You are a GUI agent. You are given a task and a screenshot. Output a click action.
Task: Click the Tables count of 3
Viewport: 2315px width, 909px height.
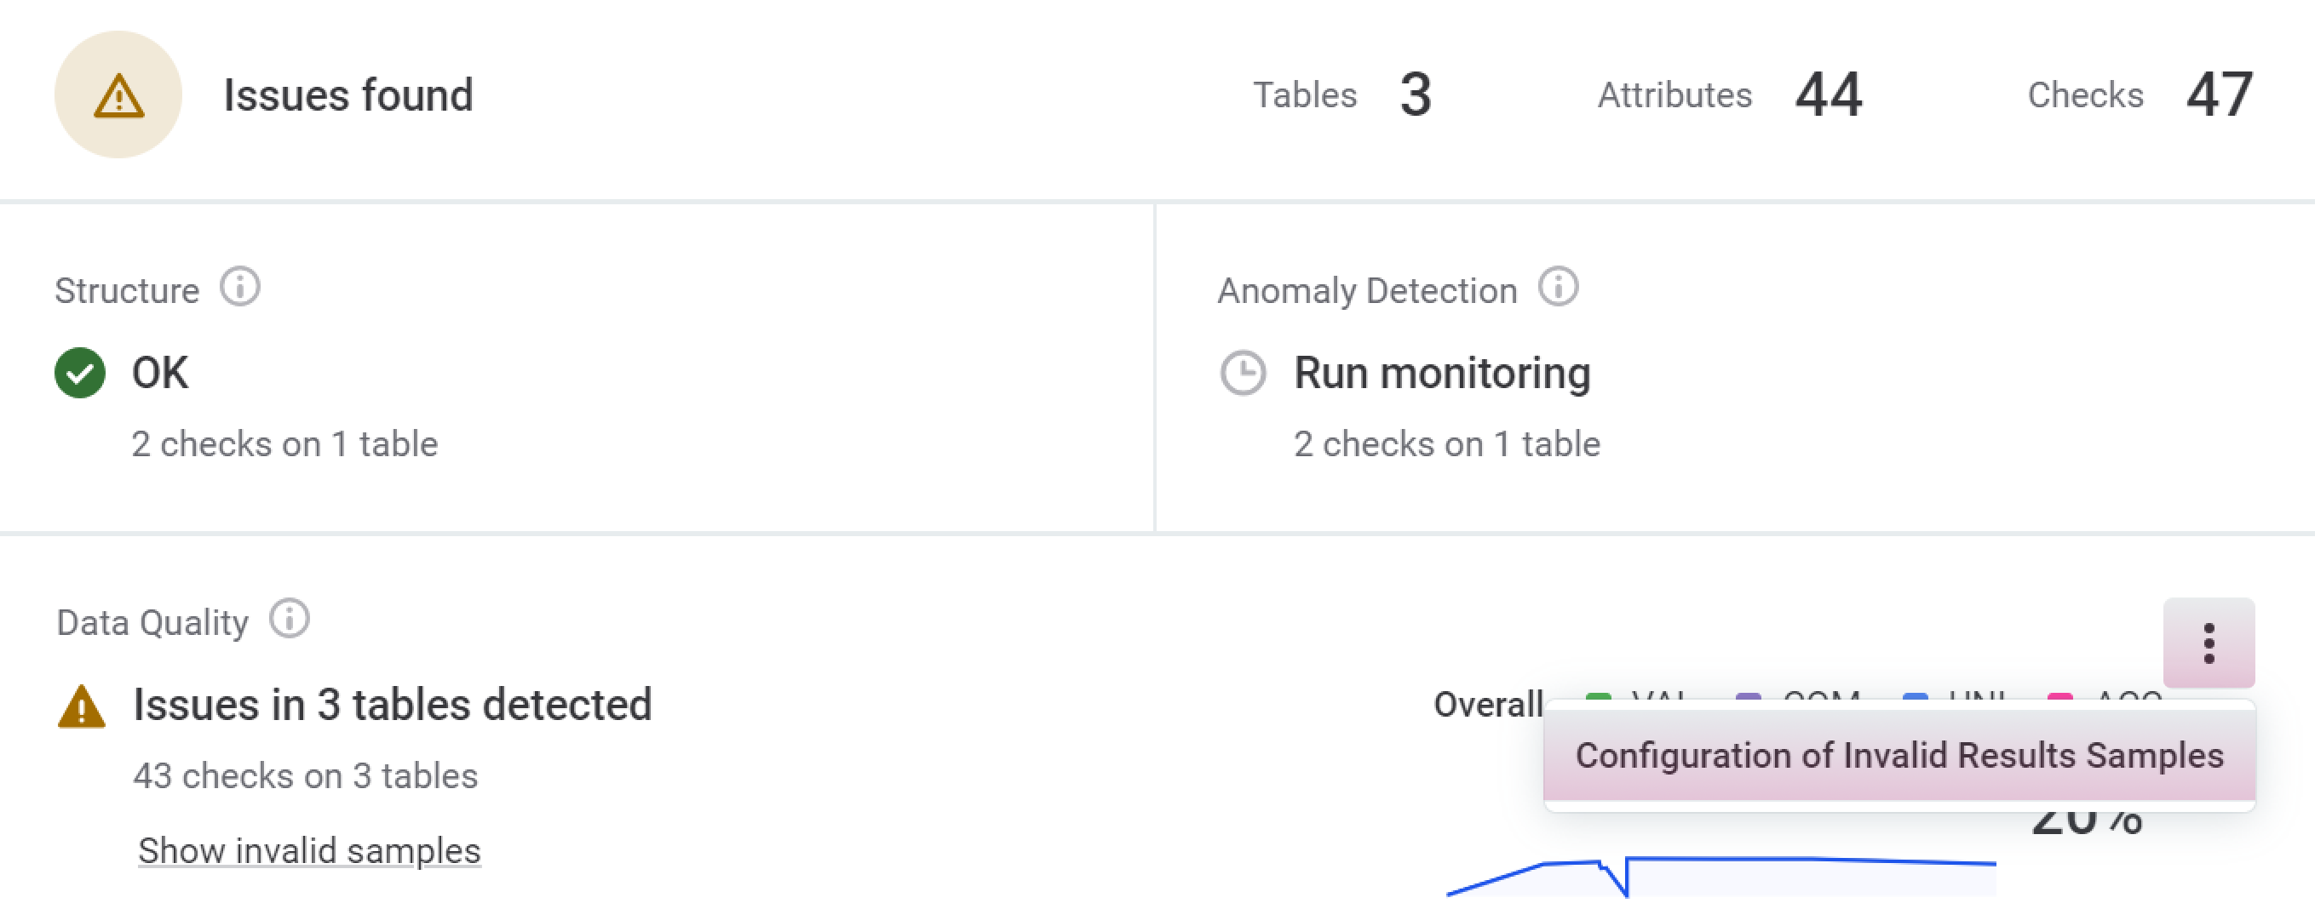[1416, 95]
